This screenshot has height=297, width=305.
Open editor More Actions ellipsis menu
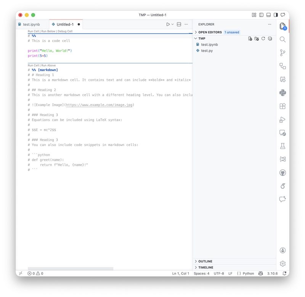[186, 24]
